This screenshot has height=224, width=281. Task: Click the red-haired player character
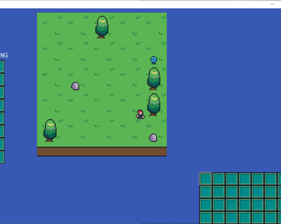click(140, 114)
